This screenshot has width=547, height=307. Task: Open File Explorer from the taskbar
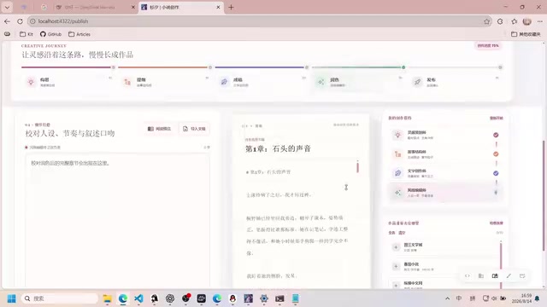pyautogui.click(x=108, y=298)
